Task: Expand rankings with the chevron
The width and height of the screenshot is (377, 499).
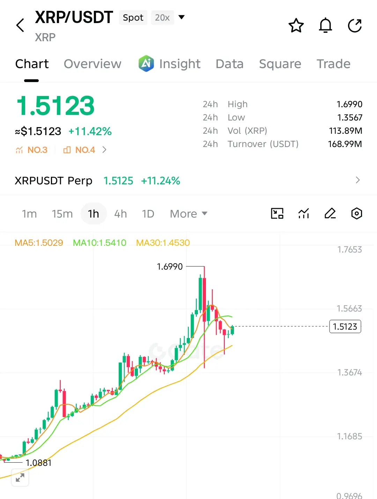Action: pos(104,150)
